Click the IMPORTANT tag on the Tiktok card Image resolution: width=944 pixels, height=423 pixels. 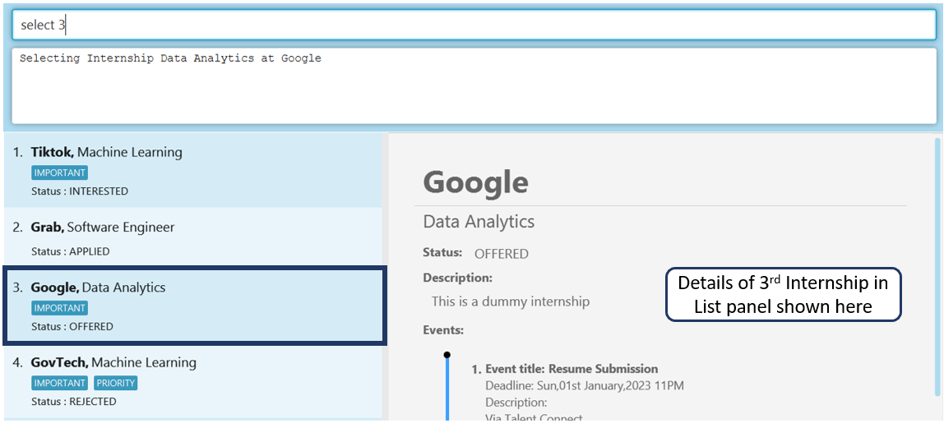[x=59, y=172]
